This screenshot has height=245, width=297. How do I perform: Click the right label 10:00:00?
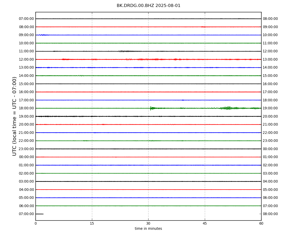[270, 35]
